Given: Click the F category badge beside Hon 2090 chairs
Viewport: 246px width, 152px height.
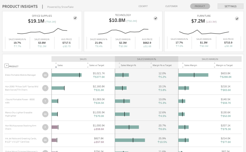Looking at the screenshot, I should 45,88.
